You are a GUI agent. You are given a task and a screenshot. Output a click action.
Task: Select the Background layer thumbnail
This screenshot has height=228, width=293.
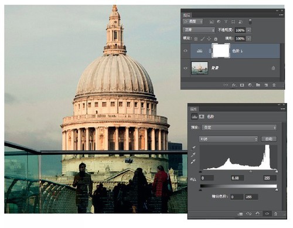click(x=199, y=68)
